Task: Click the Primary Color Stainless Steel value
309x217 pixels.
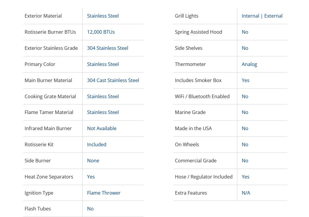Action: [103, 64]
